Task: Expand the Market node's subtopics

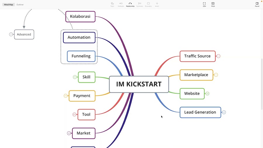Action: [69, 133]
